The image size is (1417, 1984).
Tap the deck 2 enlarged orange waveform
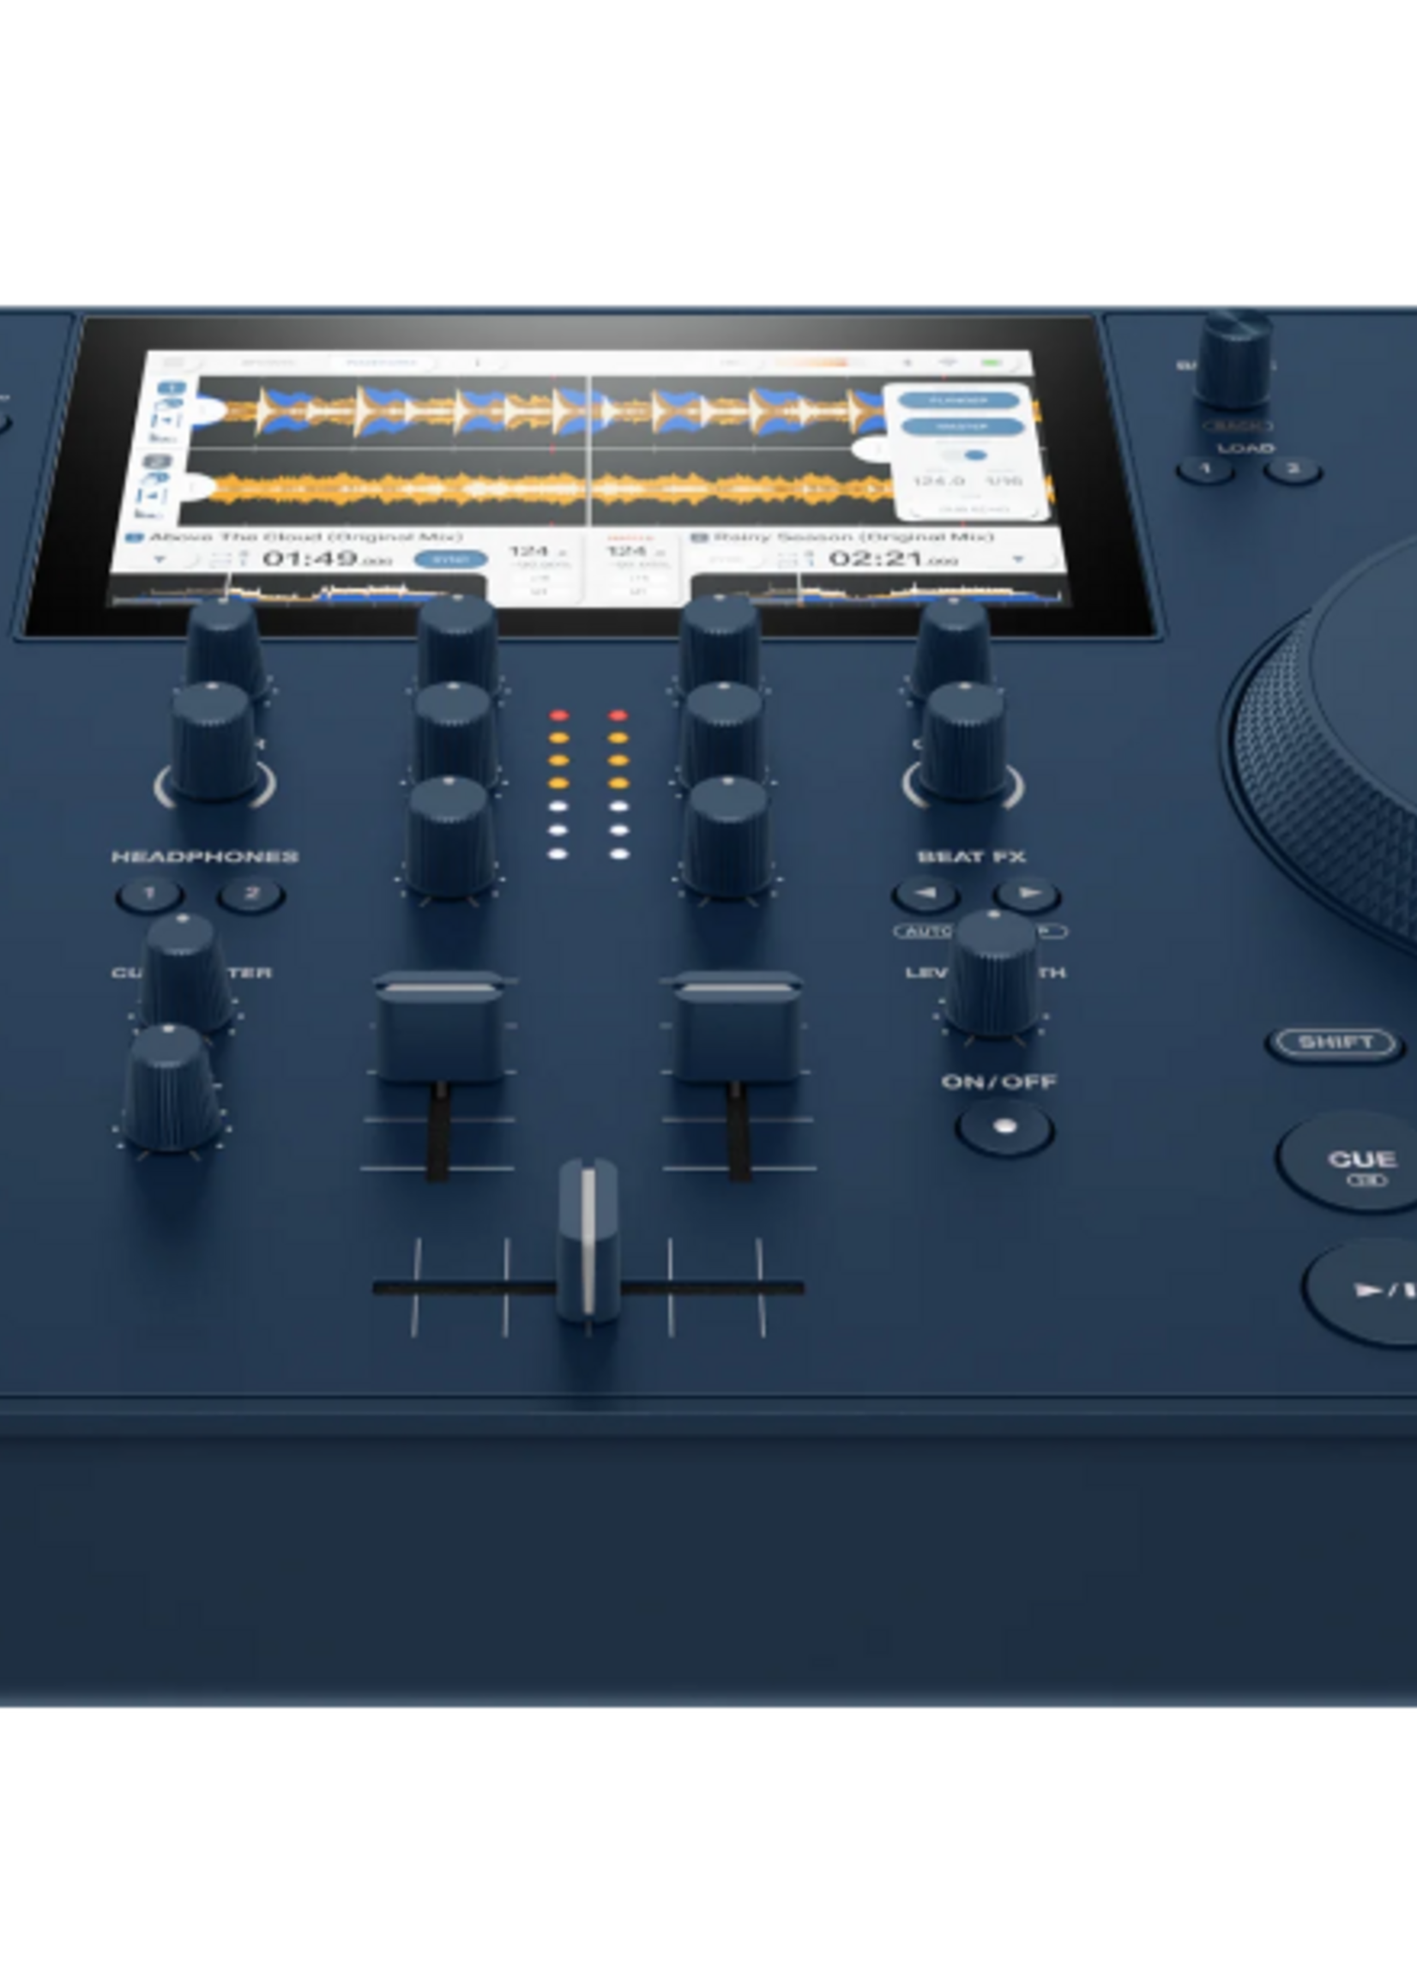click(x=541, y=489)
